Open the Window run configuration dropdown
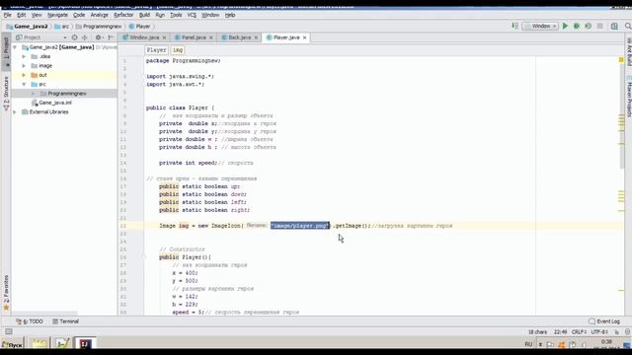The height and width of the screenshot is (355, 632). coord(540,27)
